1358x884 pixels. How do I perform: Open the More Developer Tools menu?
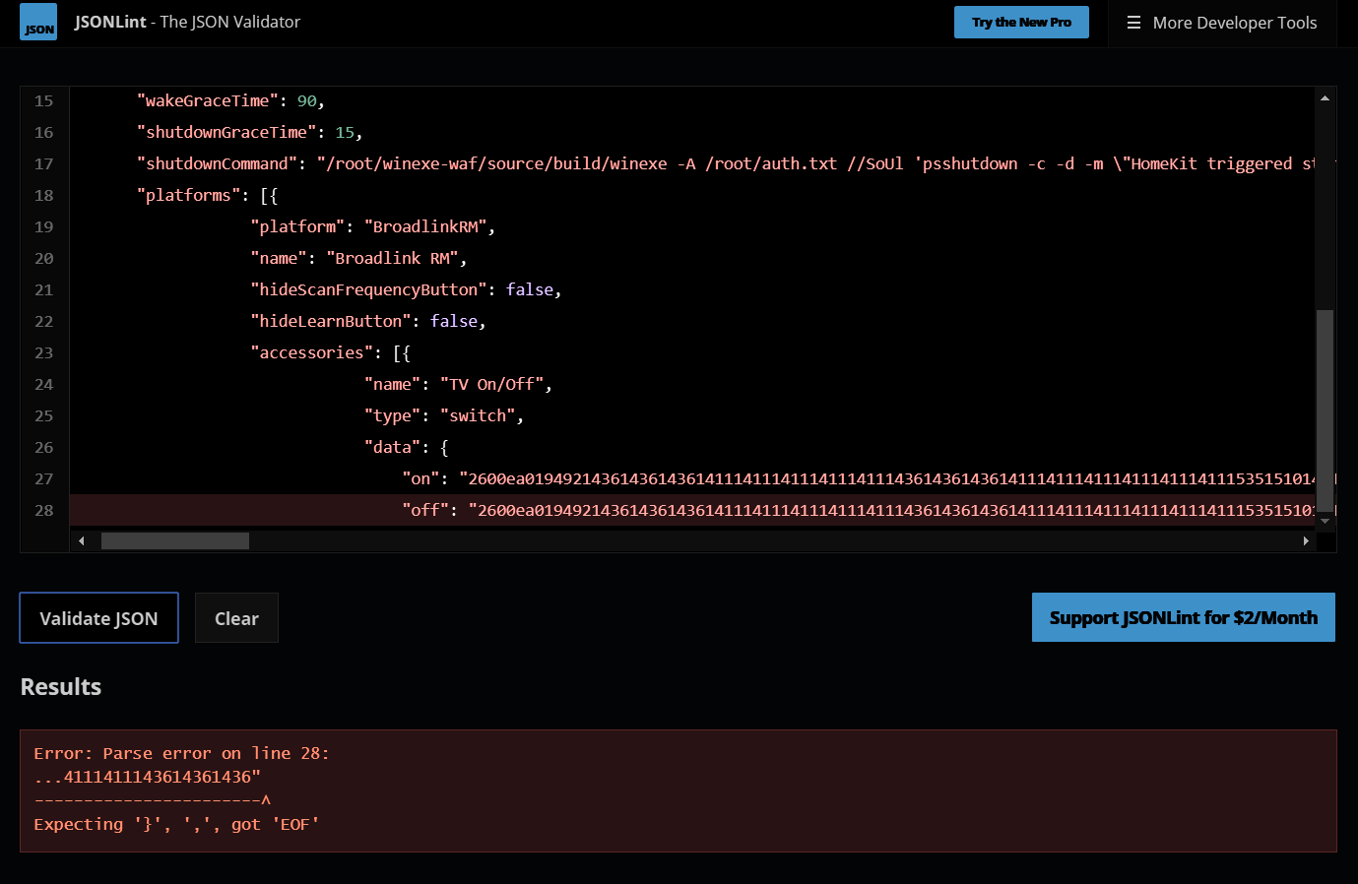[1222, 23]
